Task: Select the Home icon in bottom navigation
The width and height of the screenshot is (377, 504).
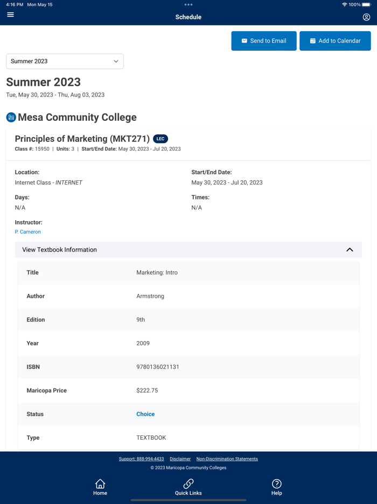Action: pyautogui.click(x=100, y=487)
